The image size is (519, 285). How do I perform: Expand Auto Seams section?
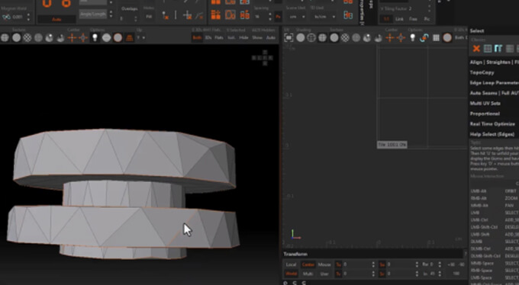494,93
